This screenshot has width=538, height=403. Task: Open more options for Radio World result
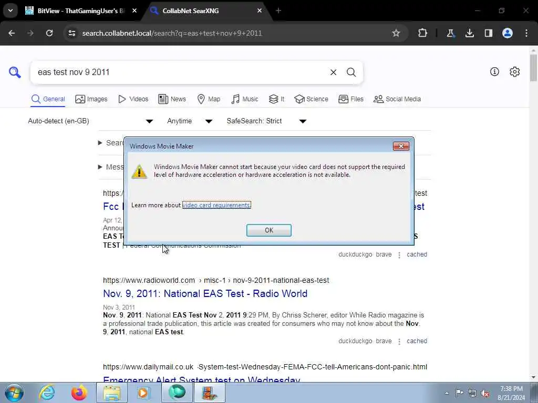click(399, 341)
